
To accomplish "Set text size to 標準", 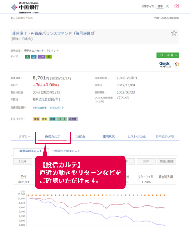I will point(160,6).
